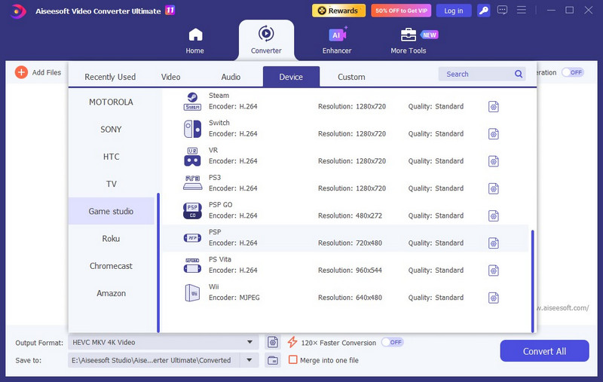Select the PS3 console icon
This screenshot has height=382, width=603.
click(x=192, y=183)
